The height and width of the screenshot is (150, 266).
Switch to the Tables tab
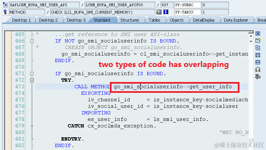click(x=154, y=20)
